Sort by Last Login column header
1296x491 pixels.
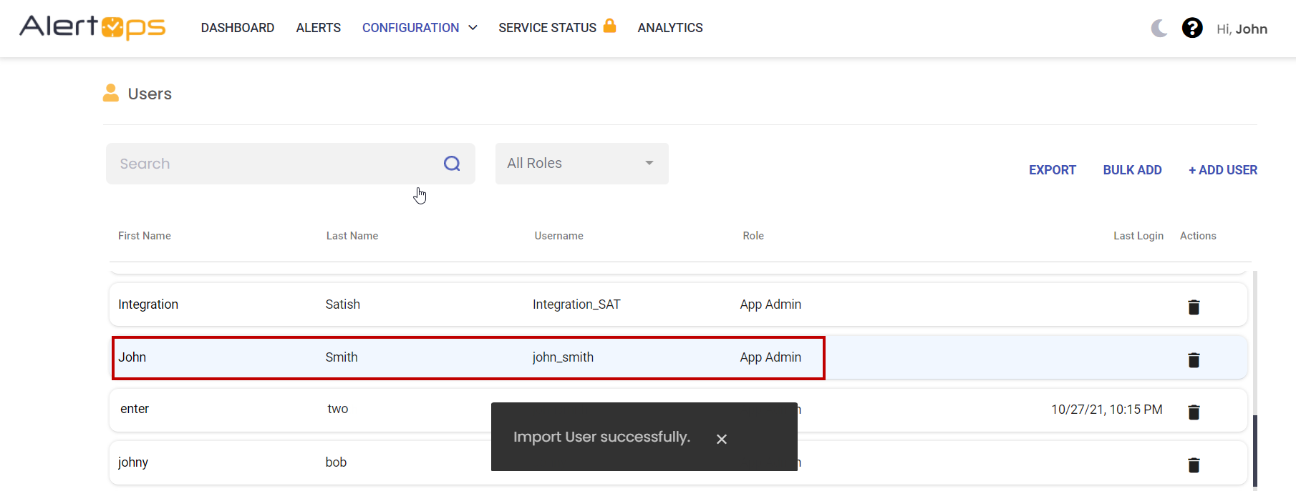pyautogui.click(x=1138, y=236)
